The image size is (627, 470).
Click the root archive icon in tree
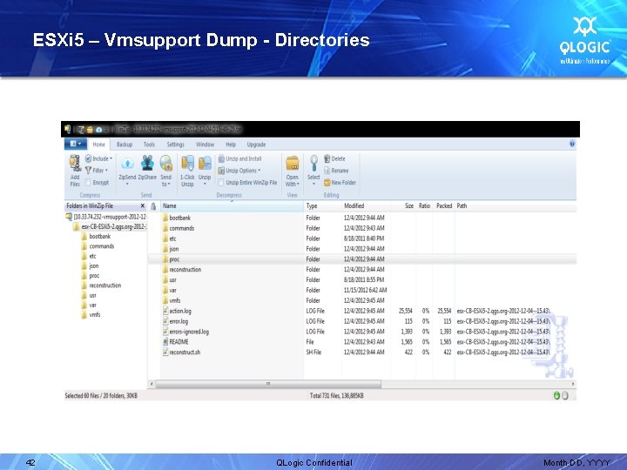pos(69,217)
